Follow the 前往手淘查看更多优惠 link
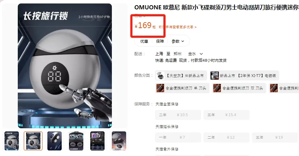299x156 pixels. 177,27
